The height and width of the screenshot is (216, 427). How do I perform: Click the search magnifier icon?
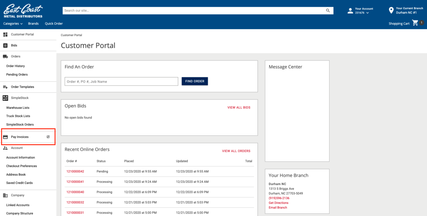tap(327, 10)
